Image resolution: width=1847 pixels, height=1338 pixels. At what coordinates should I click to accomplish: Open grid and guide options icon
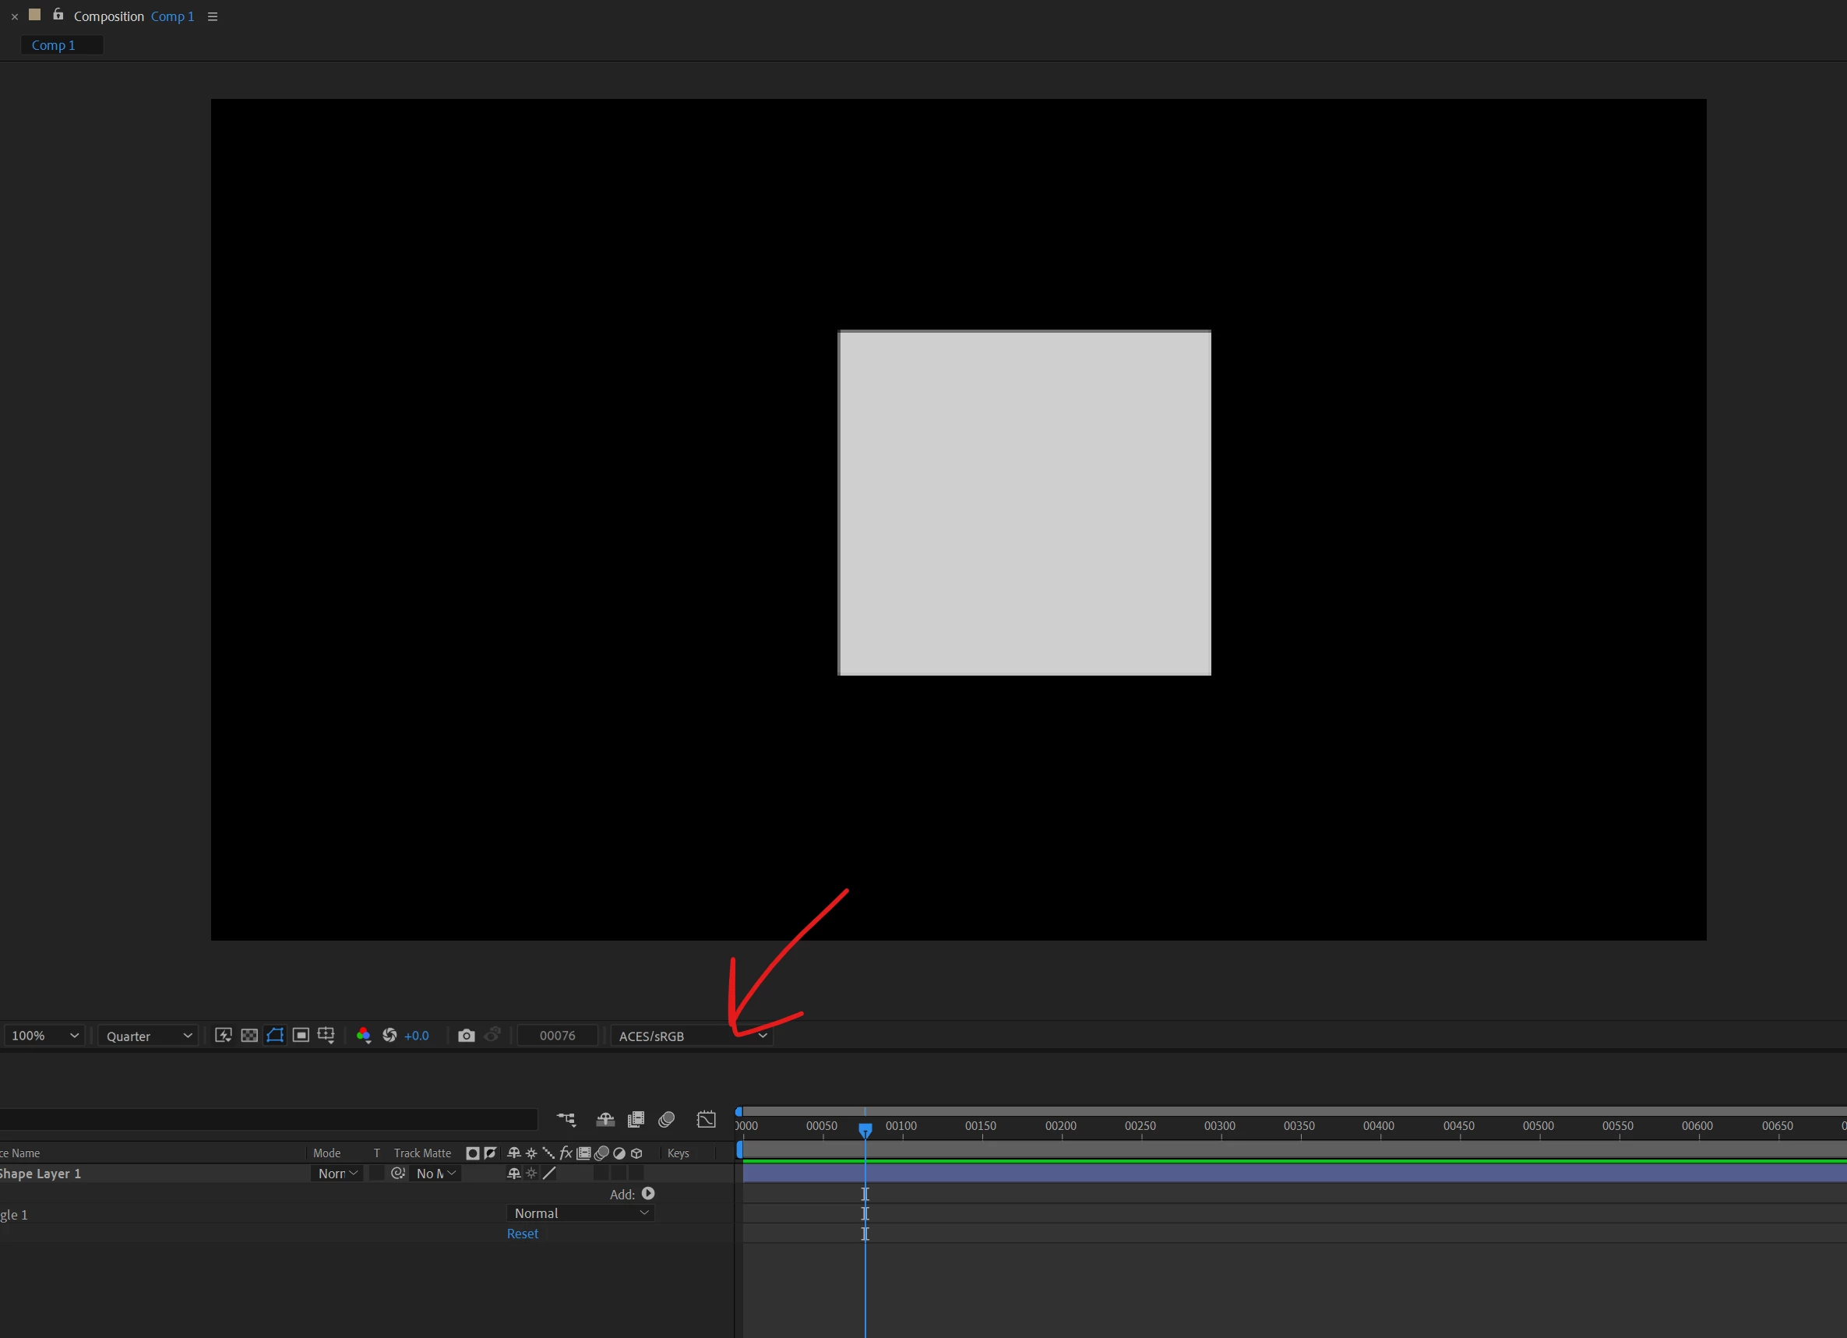point(326,1035)
